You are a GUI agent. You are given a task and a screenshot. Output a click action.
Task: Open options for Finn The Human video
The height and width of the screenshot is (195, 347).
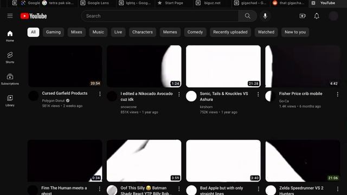[x=100, y=189]
